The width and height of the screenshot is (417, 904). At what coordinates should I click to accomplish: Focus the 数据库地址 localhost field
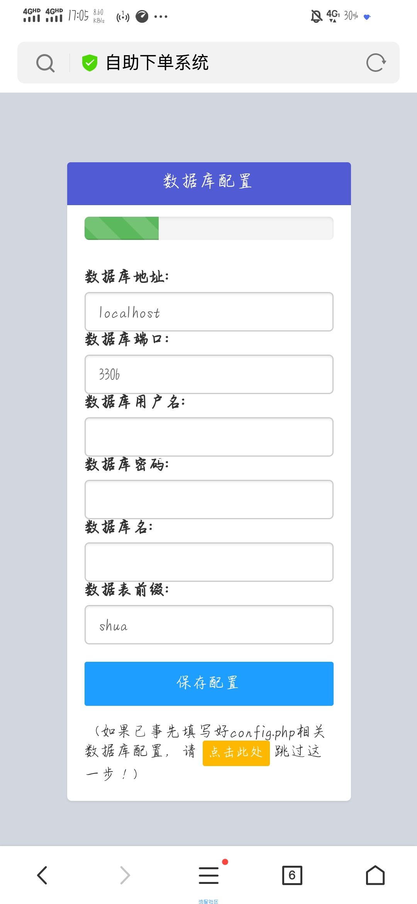pyautogui.click(x=209, y=312)
